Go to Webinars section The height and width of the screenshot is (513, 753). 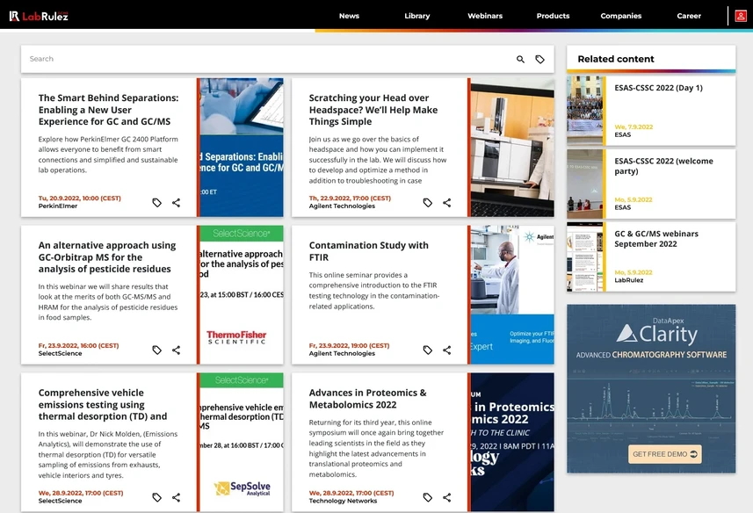point(485,16)
